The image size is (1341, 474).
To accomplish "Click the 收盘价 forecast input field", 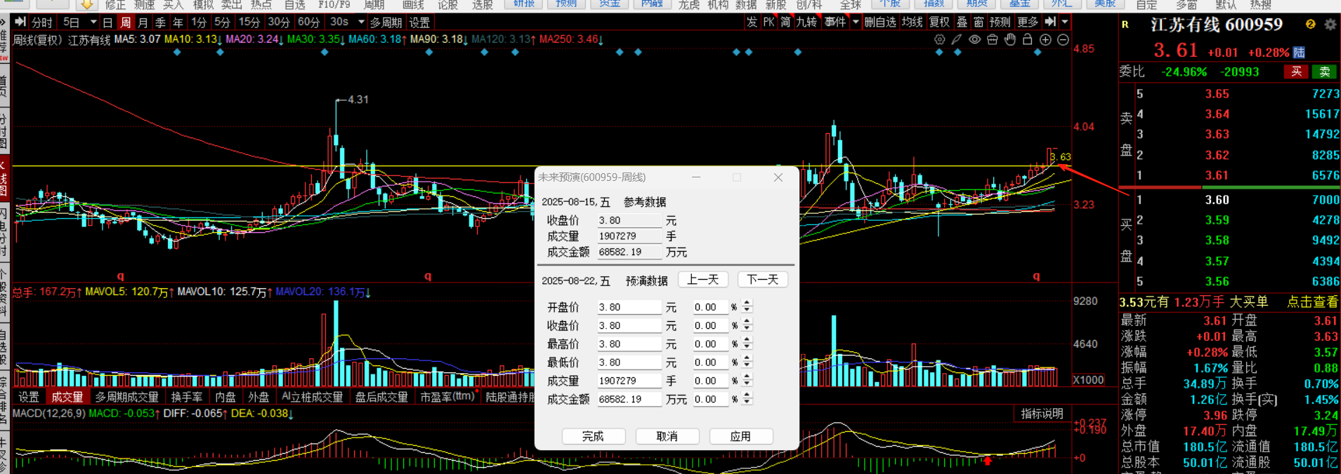I will [629, 325].
